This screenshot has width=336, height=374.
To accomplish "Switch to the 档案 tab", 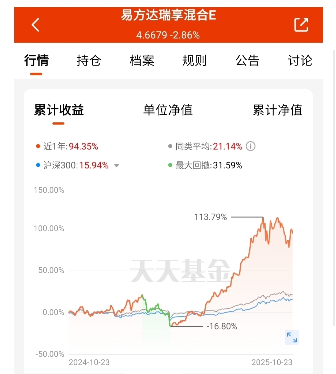I will [x=142, y=60].
